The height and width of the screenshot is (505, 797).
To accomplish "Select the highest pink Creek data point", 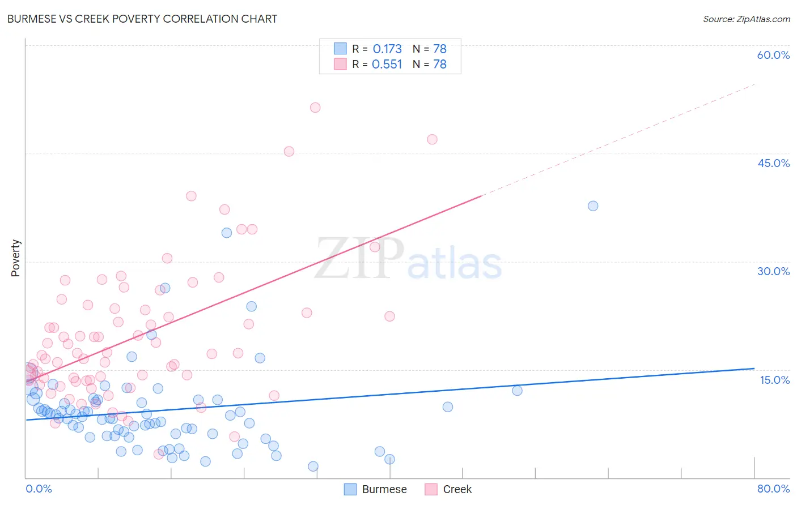I will tap(315, 108).
